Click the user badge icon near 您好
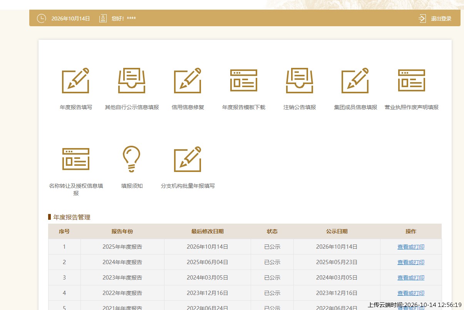 pos(103,19)
